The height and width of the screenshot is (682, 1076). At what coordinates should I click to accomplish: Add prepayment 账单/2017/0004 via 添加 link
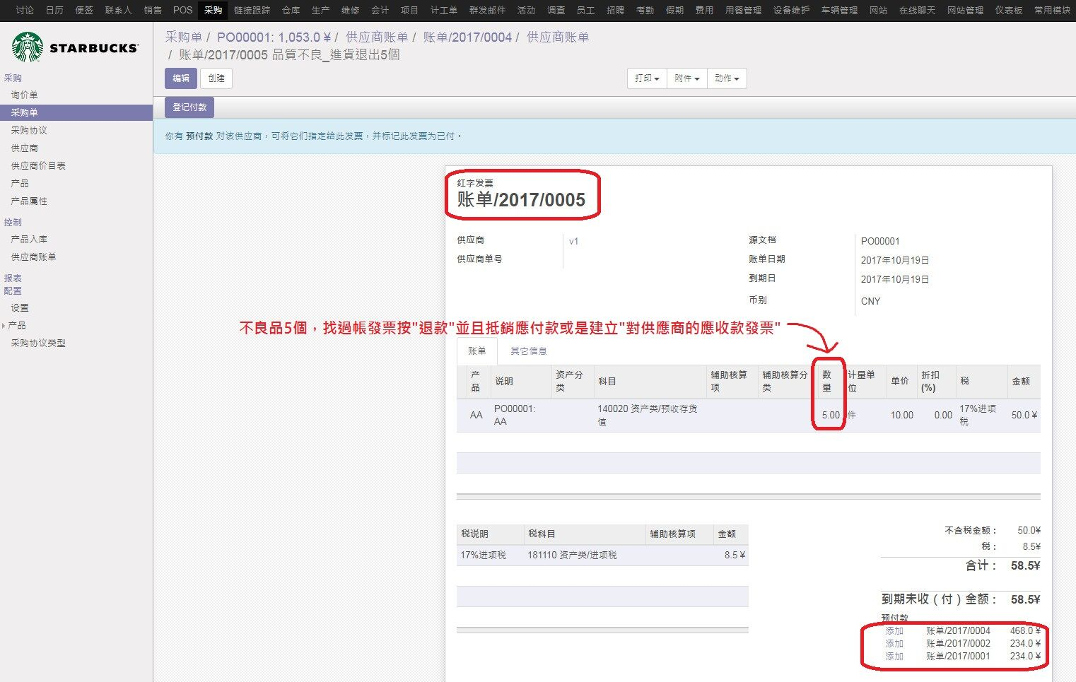(x=894, y=630)
